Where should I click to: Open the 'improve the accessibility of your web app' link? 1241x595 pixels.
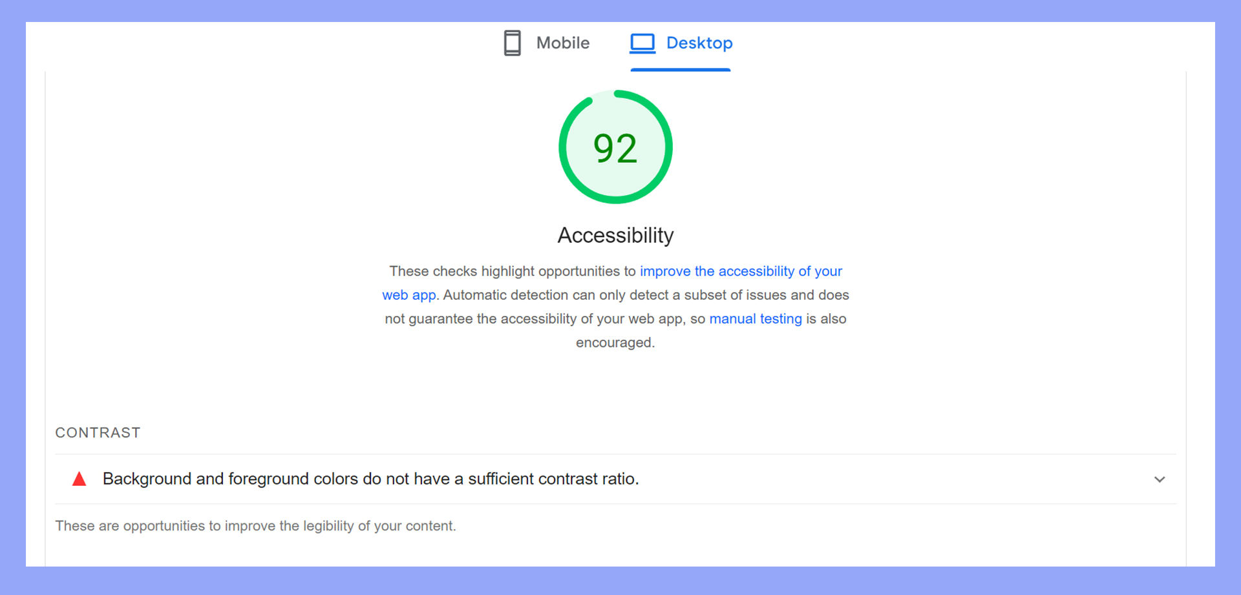click(741, 271)
